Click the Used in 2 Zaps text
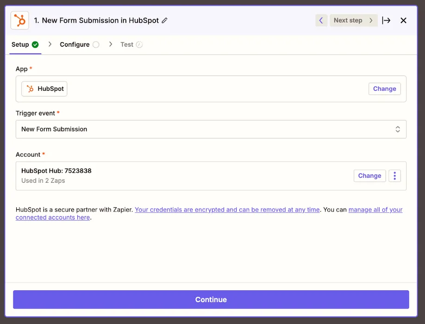Viewport: 425px width, 324px height. click(x=43, y=181)
